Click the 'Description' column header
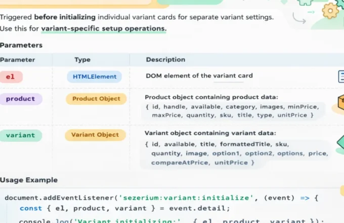This screenshot has width=344, height=223. pos(165,60)
